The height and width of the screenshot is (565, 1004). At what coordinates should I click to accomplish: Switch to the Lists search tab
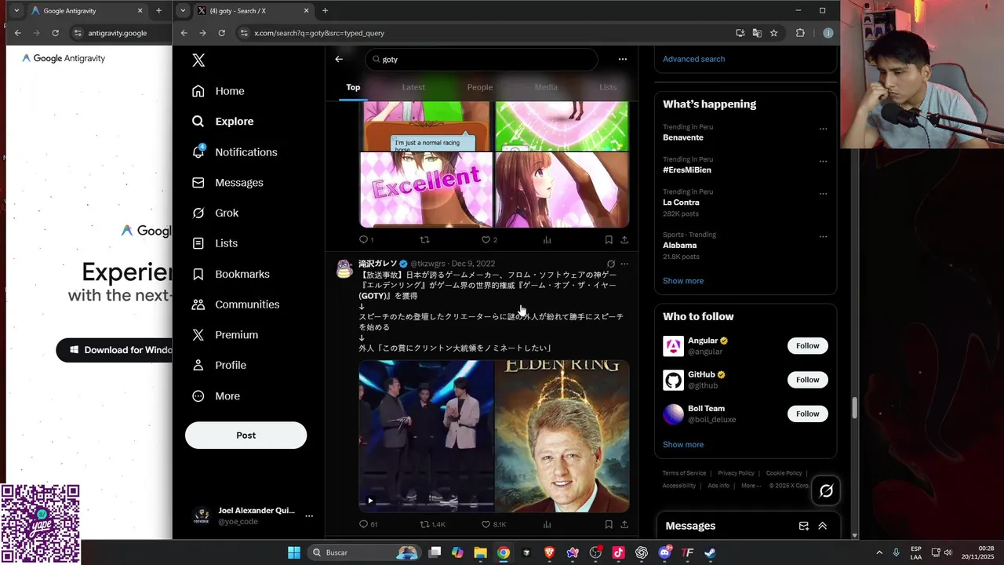point(608,87)
